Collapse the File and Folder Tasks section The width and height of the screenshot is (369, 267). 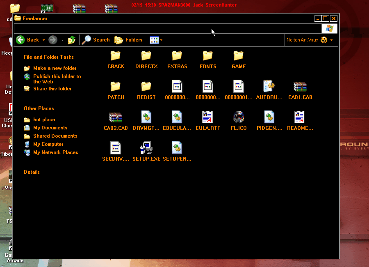tap(49, 57)
